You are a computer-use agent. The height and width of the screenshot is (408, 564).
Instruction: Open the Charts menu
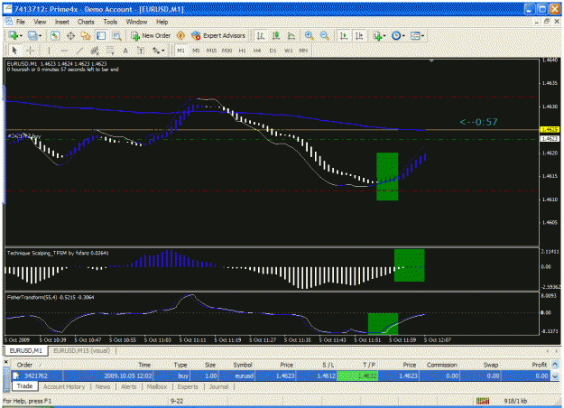coord(86,22)
